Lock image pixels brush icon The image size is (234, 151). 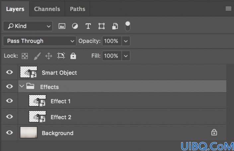point(37,56)
